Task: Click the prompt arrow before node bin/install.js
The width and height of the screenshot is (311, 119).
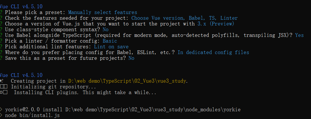Action: (x=1, y=115)
